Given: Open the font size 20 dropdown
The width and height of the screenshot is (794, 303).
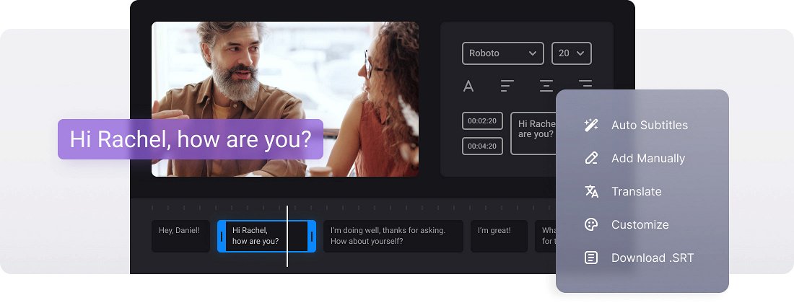Looking at the screenshot, I should point(571,53).
